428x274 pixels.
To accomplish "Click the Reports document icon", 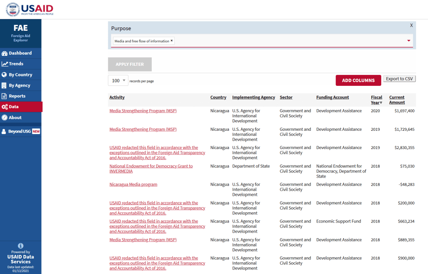I will click(x=4, y=96).
